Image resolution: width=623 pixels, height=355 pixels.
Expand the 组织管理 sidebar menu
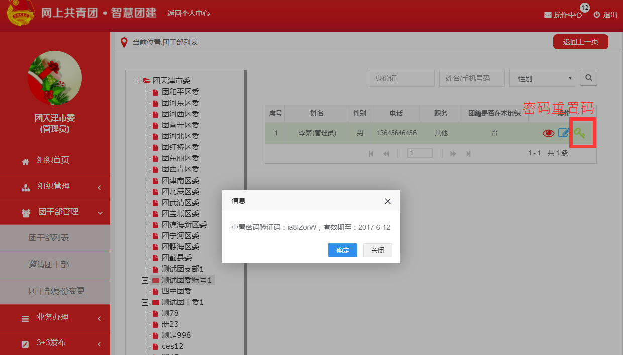[55, 186]
